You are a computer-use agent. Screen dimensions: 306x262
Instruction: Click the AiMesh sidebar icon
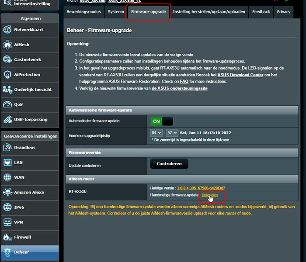(7, 45)
